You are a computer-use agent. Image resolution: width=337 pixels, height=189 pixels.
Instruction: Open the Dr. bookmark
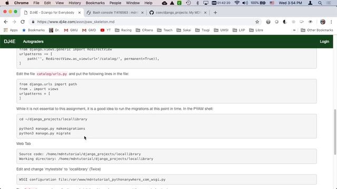54,30
